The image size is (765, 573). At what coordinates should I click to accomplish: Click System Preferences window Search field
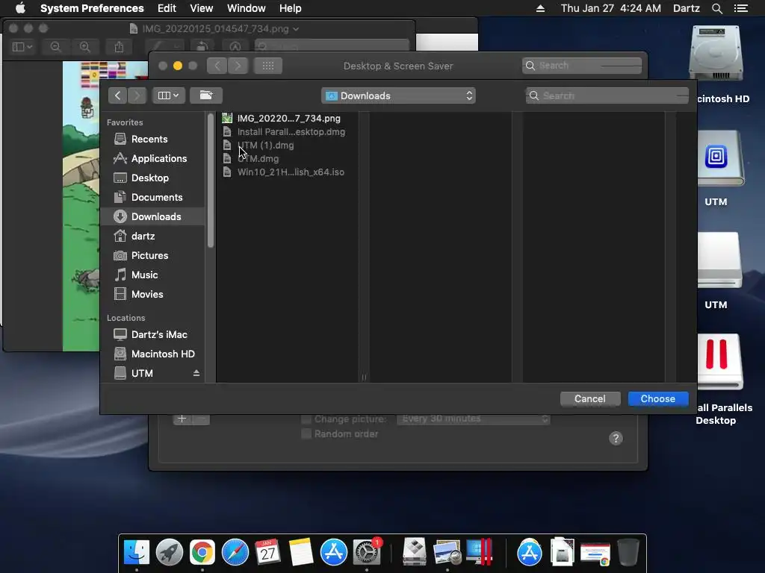click(582, 66)
